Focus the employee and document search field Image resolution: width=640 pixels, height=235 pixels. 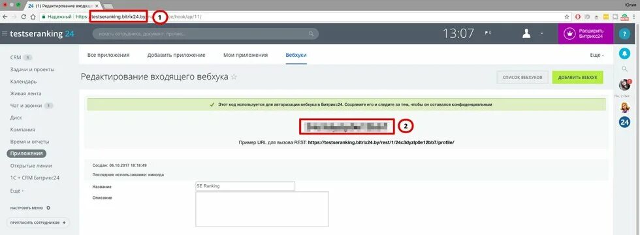[x=205, y=33]
